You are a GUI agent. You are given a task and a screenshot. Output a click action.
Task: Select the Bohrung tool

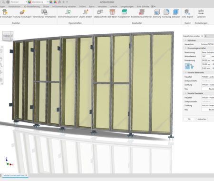(x=157, y=13)
